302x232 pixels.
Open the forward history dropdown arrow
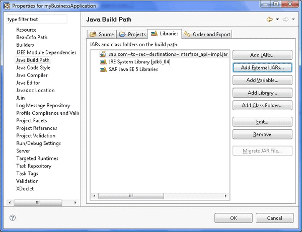(x=293, y=19)
